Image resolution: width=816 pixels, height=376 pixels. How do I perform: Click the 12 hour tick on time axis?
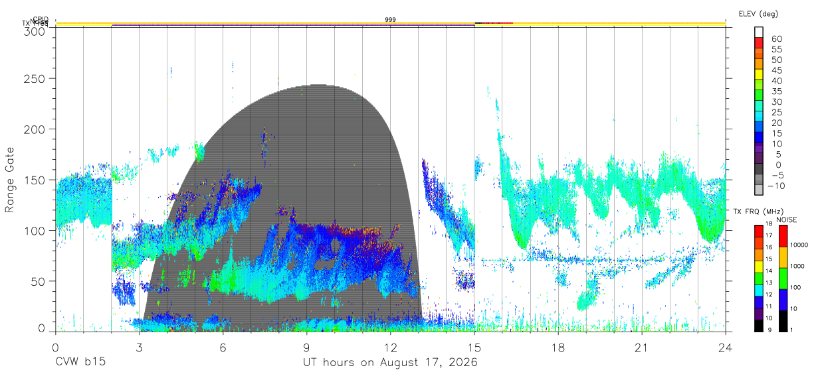point(391,347)
